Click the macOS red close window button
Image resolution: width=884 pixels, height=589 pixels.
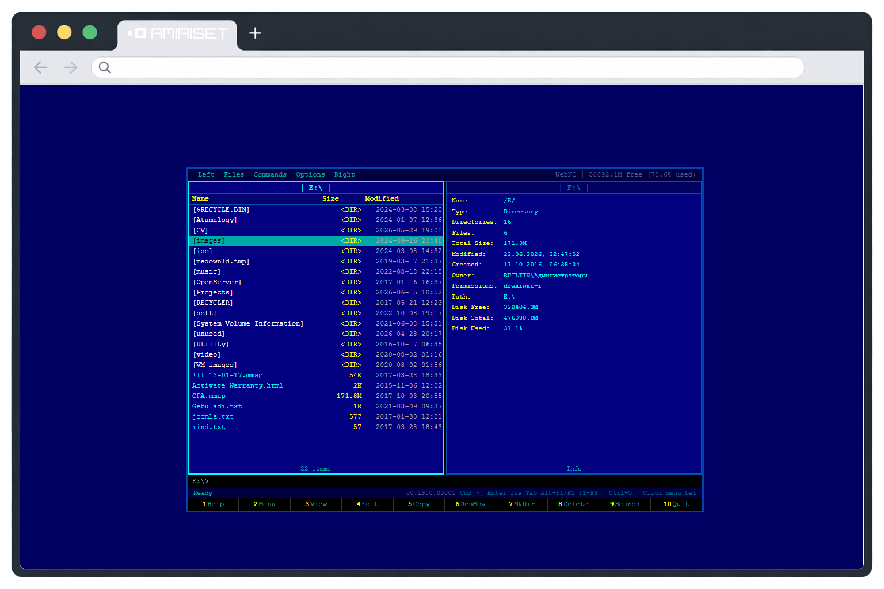pos(39,32)
